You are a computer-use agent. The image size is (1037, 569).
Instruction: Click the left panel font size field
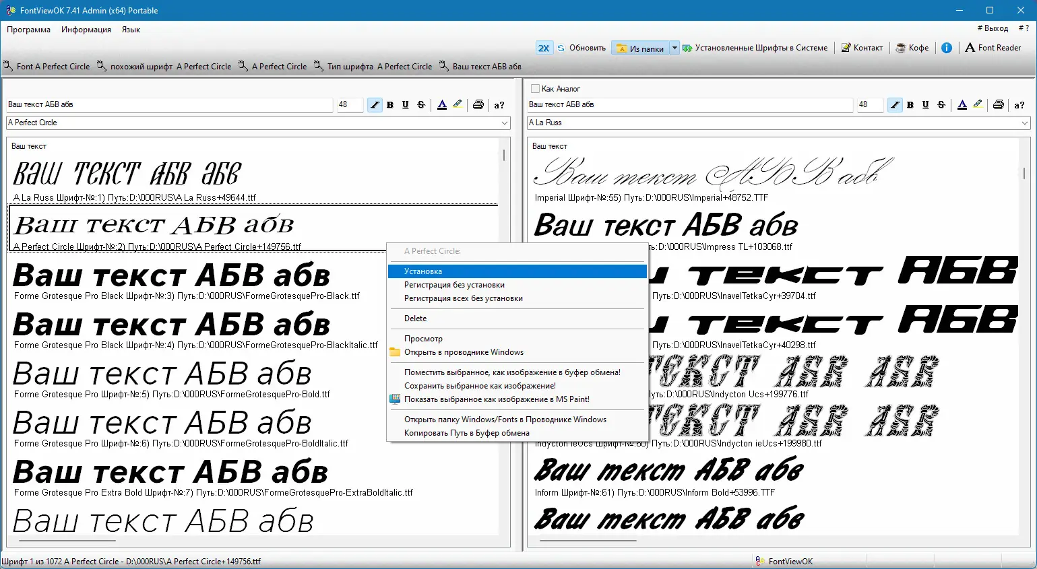(x=350, y=105)
